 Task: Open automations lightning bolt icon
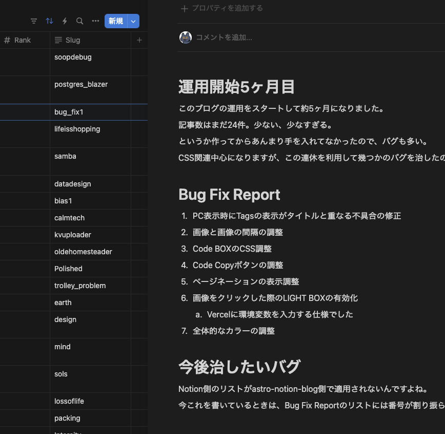65,21
